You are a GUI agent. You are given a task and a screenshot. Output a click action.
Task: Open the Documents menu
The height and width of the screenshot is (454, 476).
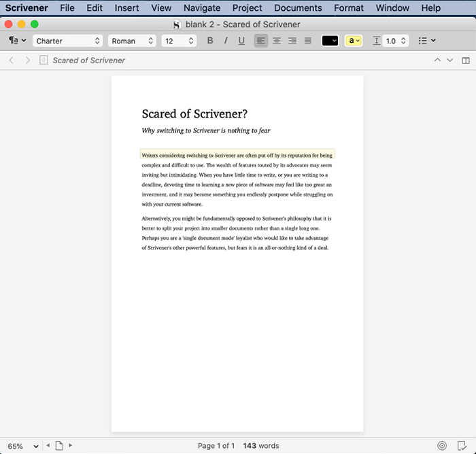298,7
